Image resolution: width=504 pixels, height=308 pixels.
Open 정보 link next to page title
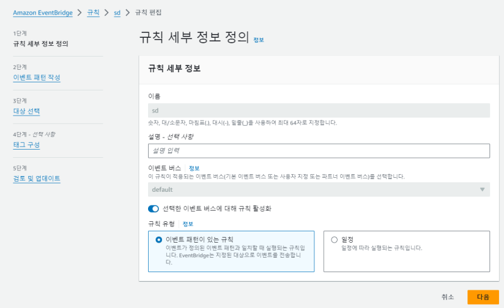point(258,40)
